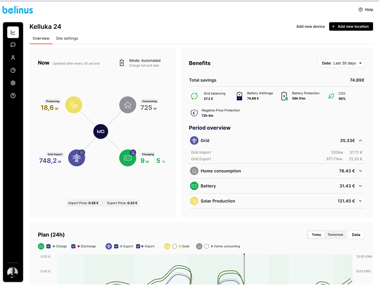Viewport: 381px width, 285px height.
Task: Check the Solar checkbox
Action: click(175, 246)
